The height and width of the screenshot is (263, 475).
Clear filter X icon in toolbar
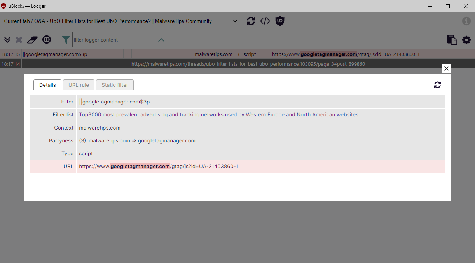pos(19,40)
